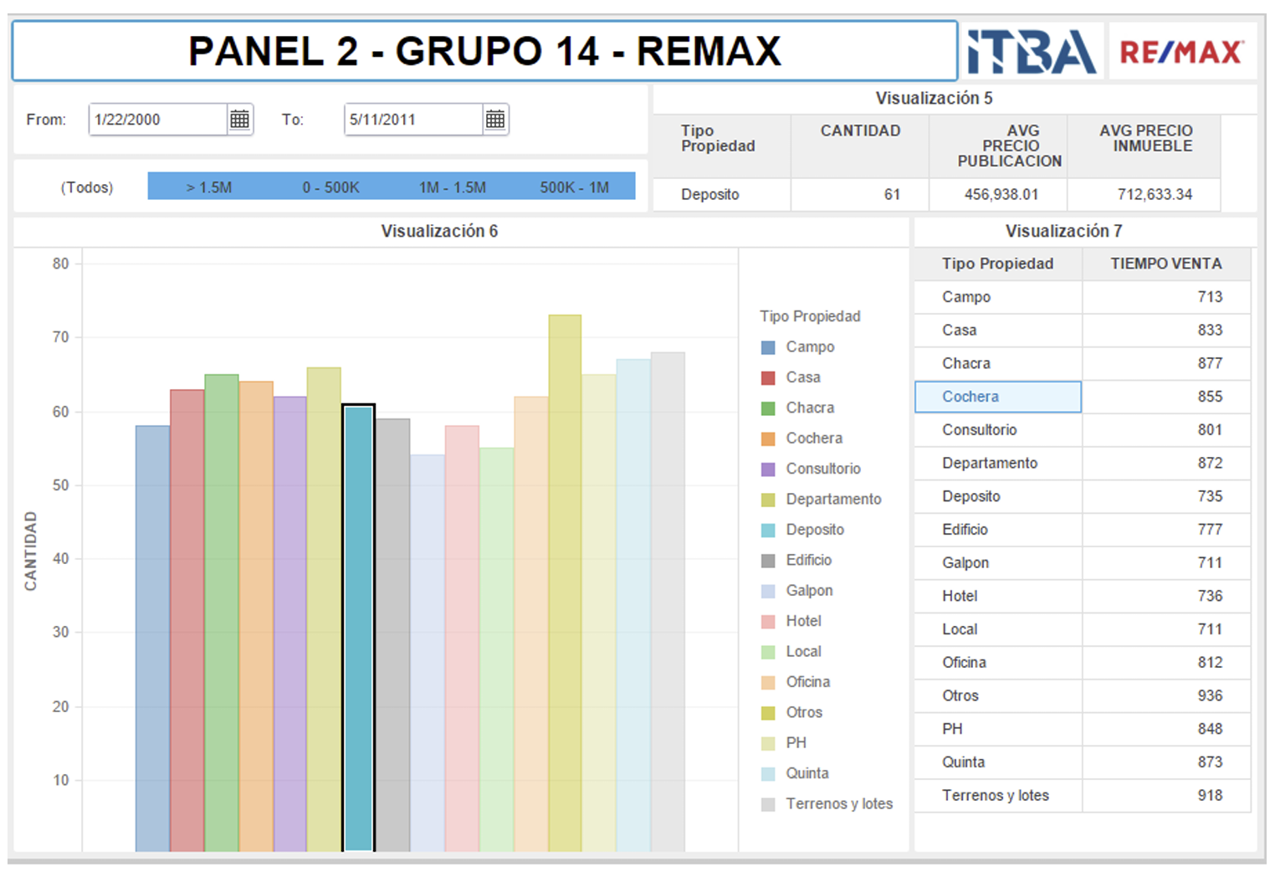
Task: Click the Deposito row in Visualización 5
Action: [x=721, y=194]
